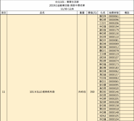134x121 pixels.
Task: Click ticket number 0000063
Action: coord(114,78)
